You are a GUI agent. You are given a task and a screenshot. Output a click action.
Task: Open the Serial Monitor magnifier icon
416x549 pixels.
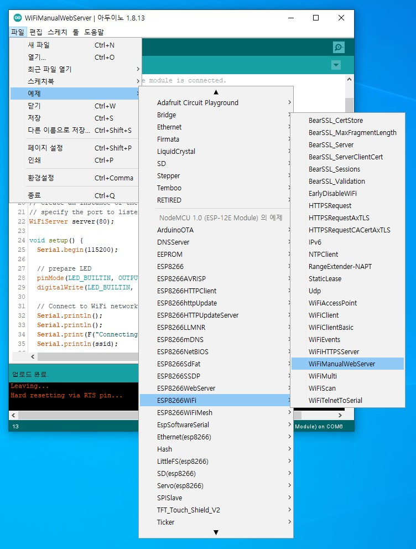click(339, 47)
